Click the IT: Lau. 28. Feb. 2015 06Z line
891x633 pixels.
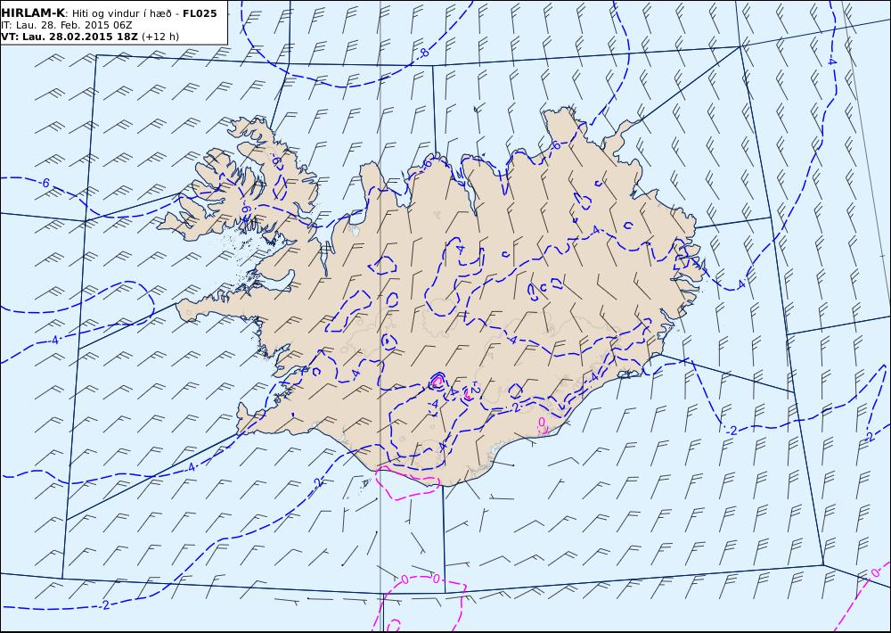click(x=67, y=26)
